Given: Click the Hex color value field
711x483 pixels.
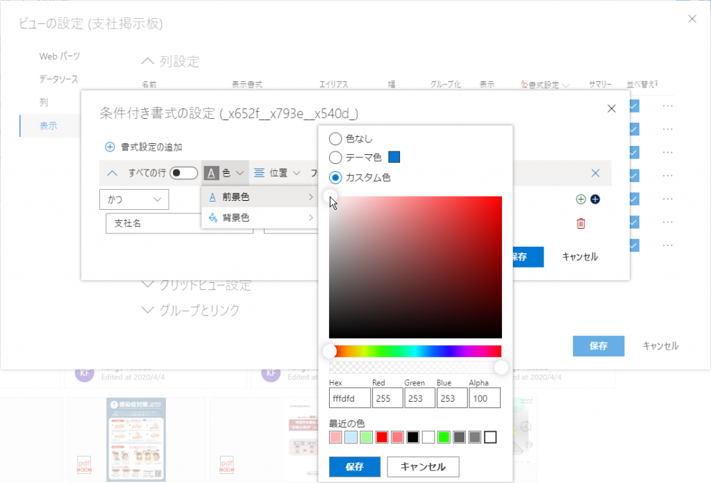Looking at the screenshot, I should click(x=349, y=398).
